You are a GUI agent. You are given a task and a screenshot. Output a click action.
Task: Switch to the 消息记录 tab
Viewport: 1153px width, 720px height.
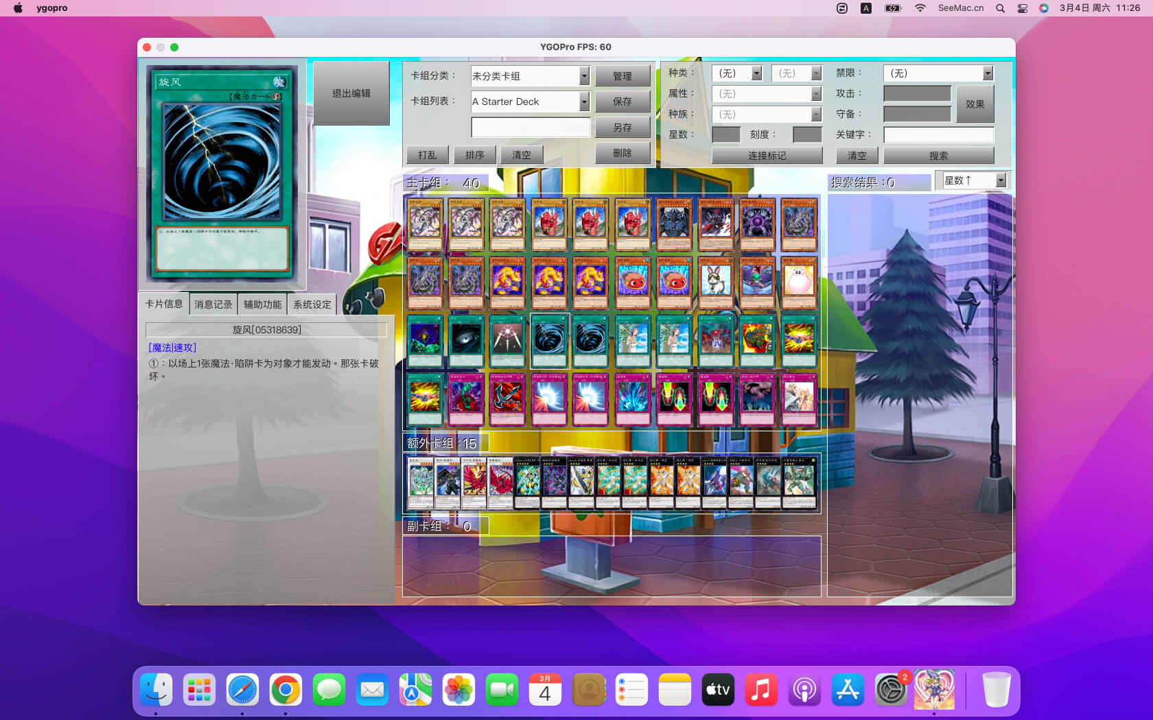tap(213, 304)
